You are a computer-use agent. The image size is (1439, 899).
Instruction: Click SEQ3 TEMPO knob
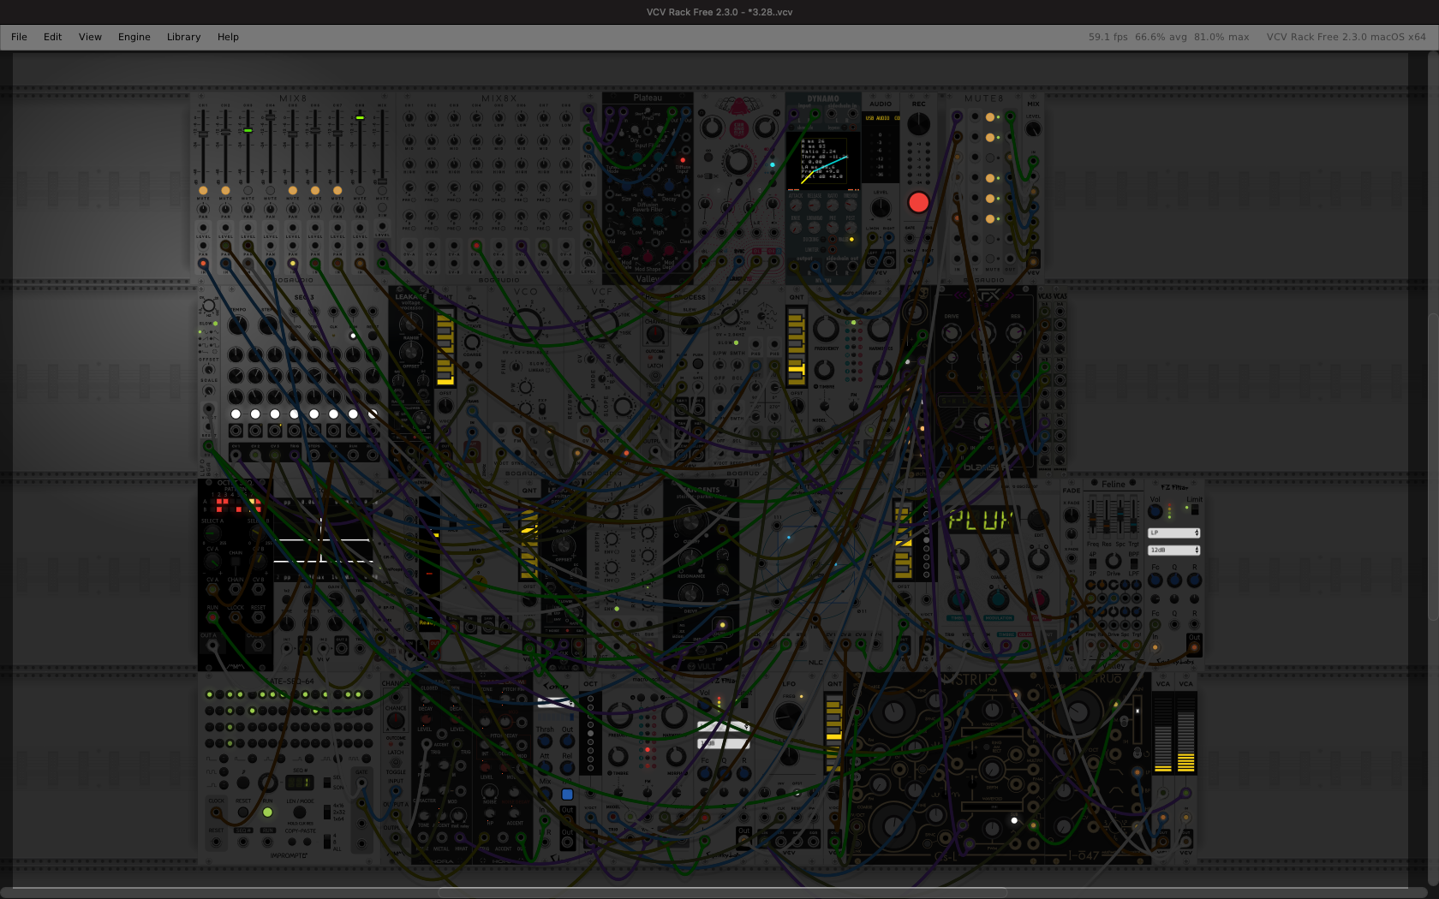238,325
